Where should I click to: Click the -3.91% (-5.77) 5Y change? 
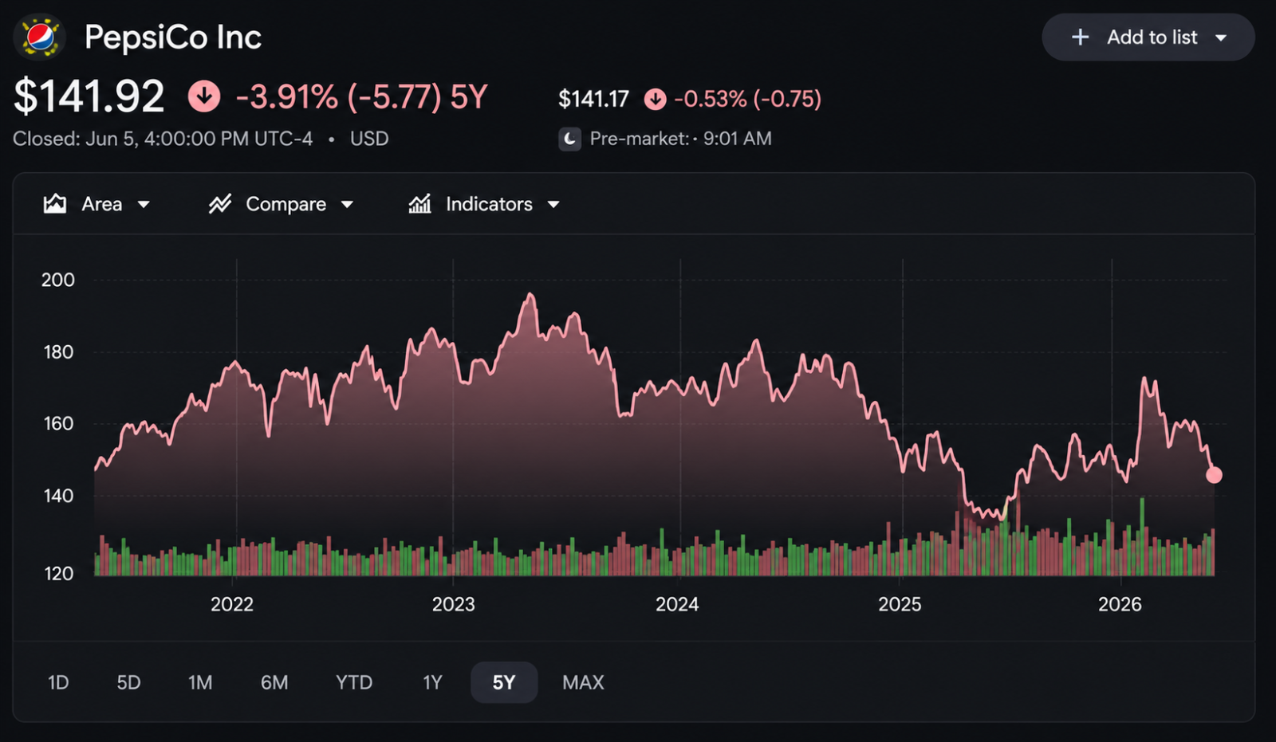(361, 97)
